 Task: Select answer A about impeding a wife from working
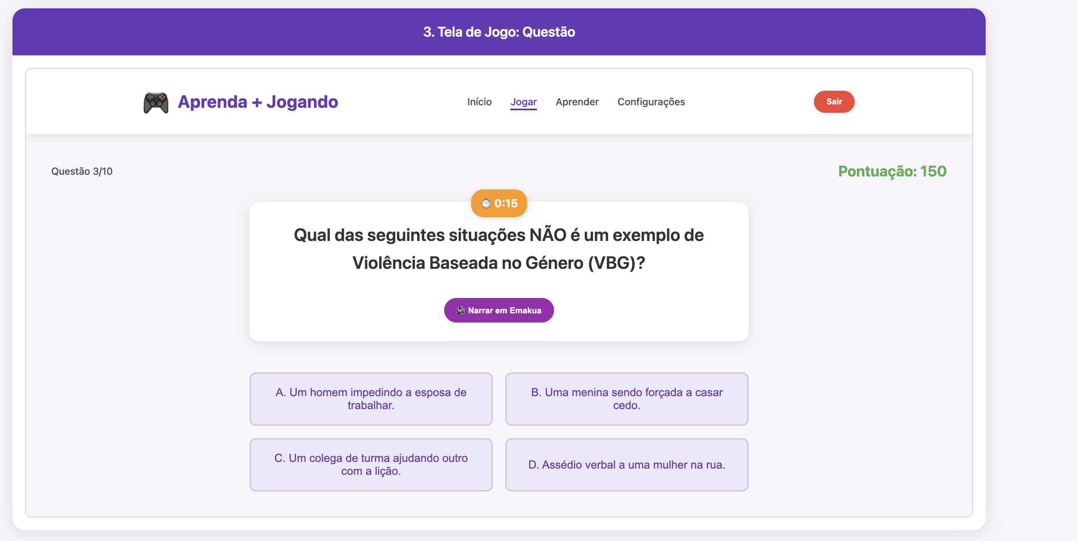(x=371, y=399)
